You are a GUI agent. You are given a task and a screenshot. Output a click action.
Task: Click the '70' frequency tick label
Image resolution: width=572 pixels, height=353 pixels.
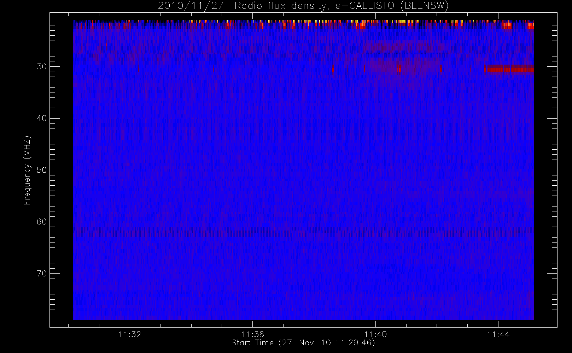[42, 274]
